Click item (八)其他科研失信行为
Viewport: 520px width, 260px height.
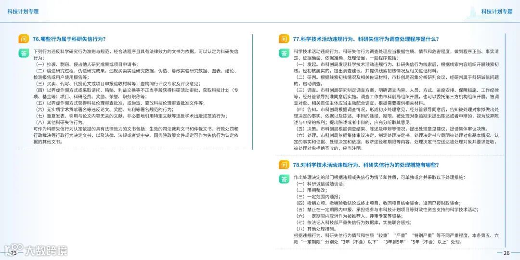(59, 122)
